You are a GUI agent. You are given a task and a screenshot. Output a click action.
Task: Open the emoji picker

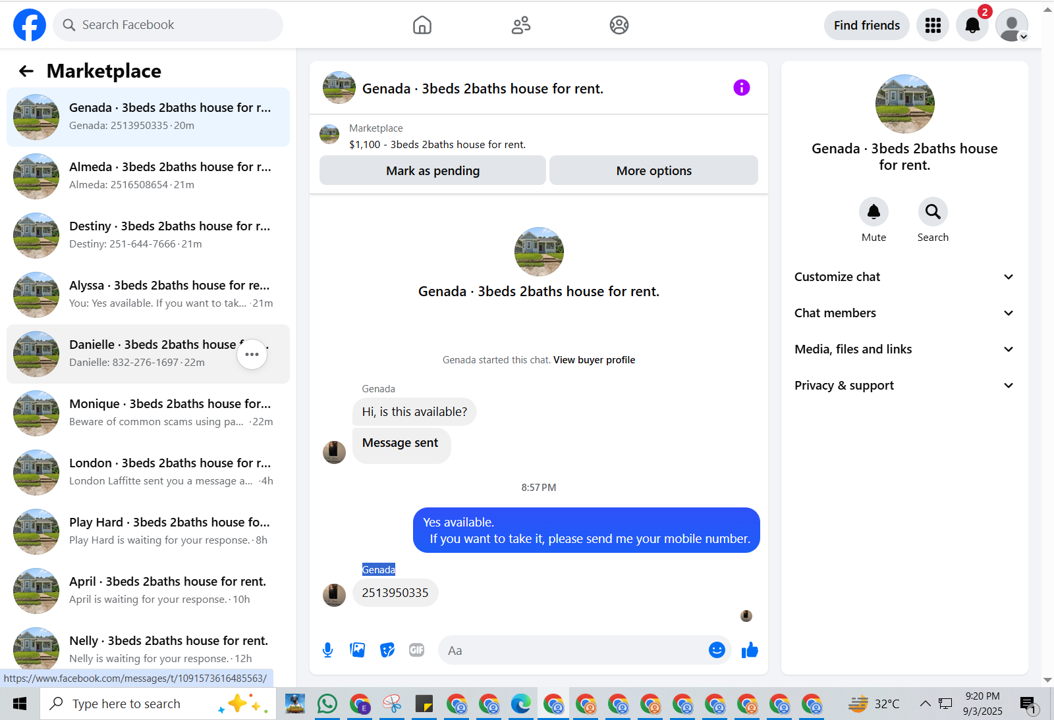[717, 650]
